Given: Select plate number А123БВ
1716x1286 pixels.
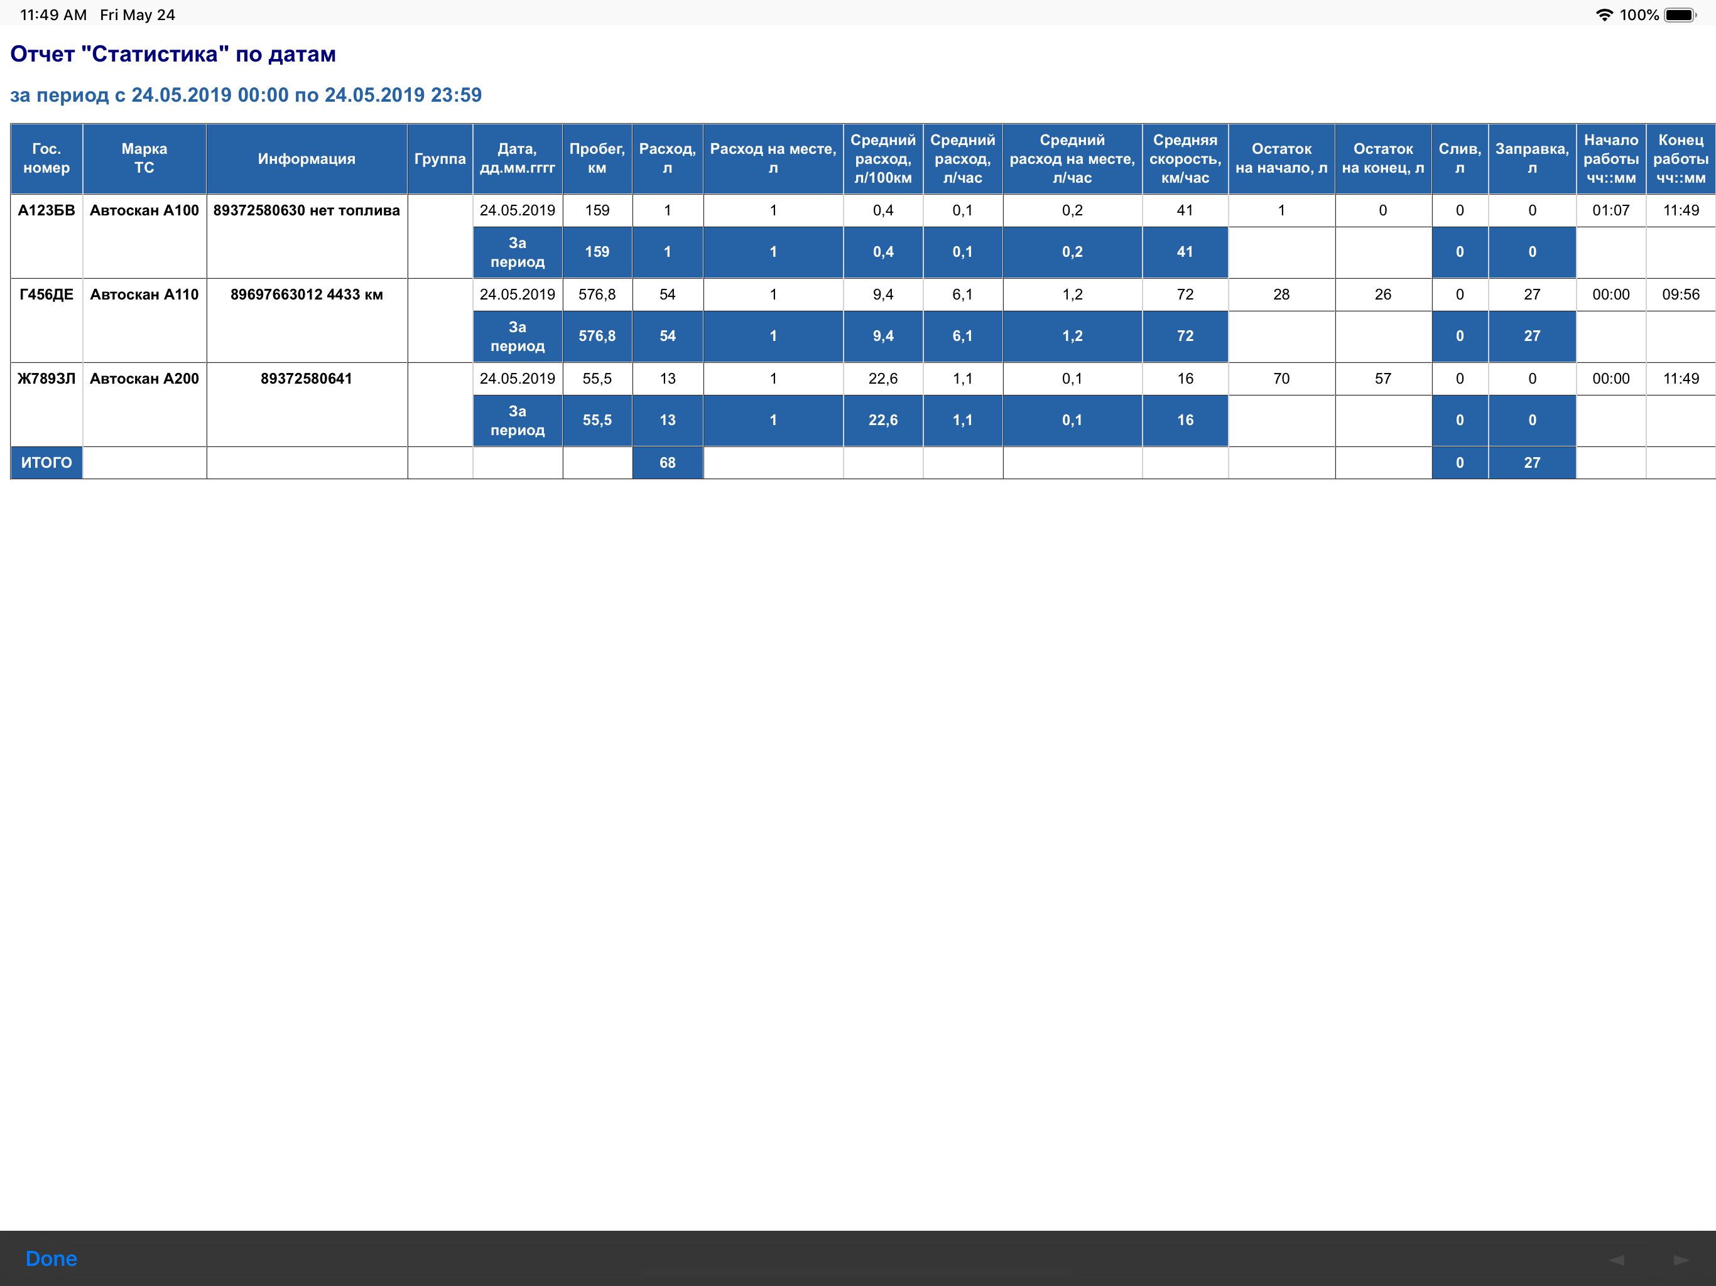Looking at the screenshot, I should point(46,210).
